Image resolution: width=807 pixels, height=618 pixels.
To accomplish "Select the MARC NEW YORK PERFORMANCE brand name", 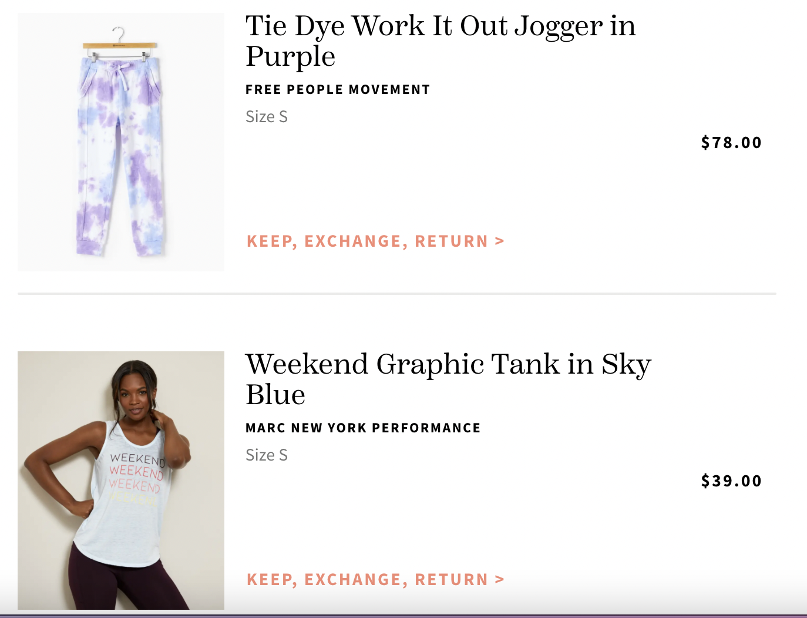I will click(362, 428).
